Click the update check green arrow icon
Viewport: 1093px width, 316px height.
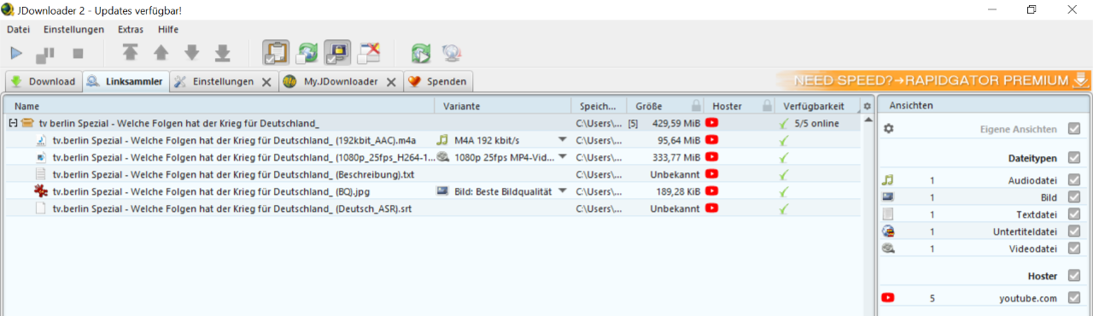click(x=420, y=54)
